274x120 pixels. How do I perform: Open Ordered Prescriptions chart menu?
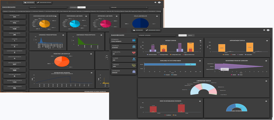click(x=63, y=35)
